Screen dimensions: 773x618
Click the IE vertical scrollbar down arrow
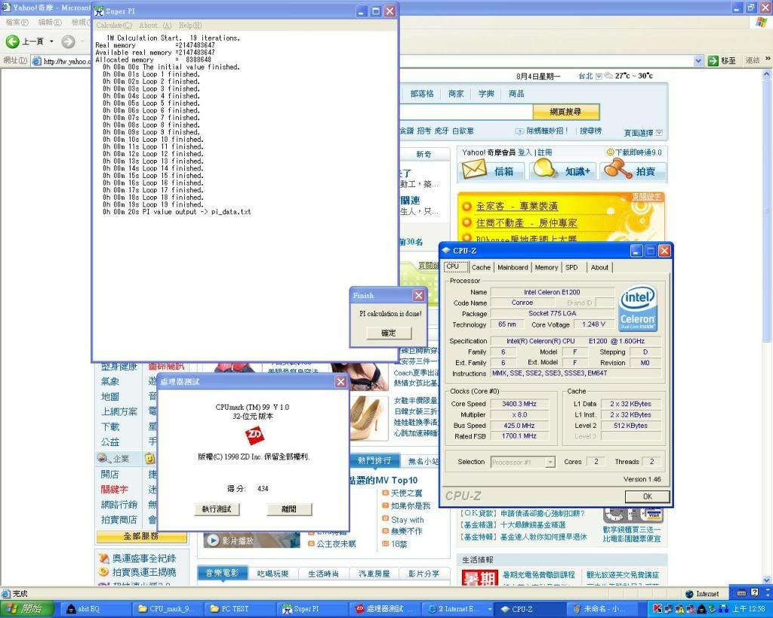click(767, 580)
